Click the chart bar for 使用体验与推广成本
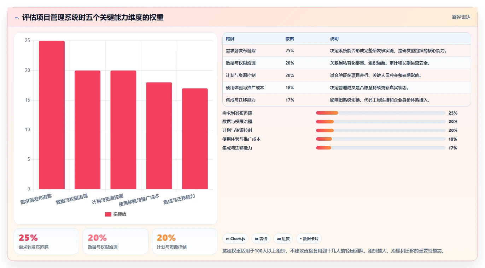 coord(159,136)
